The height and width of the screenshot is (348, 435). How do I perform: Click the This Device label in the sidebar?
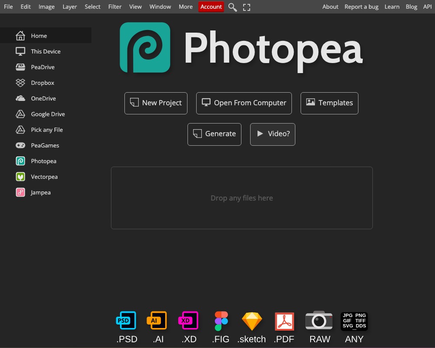46,51
